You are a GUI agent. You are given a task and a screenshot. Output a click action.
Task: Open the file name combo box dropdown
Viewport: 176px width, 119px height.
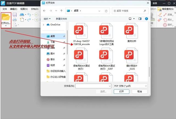pos(110,86)
